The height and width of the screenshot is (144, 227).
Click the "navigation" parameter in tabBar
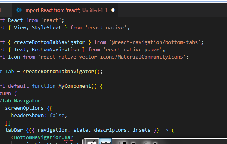[52, 130]
